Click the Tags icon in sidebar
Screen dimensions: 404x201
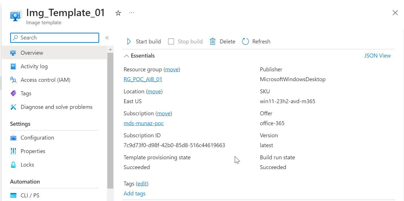point(13,93)
